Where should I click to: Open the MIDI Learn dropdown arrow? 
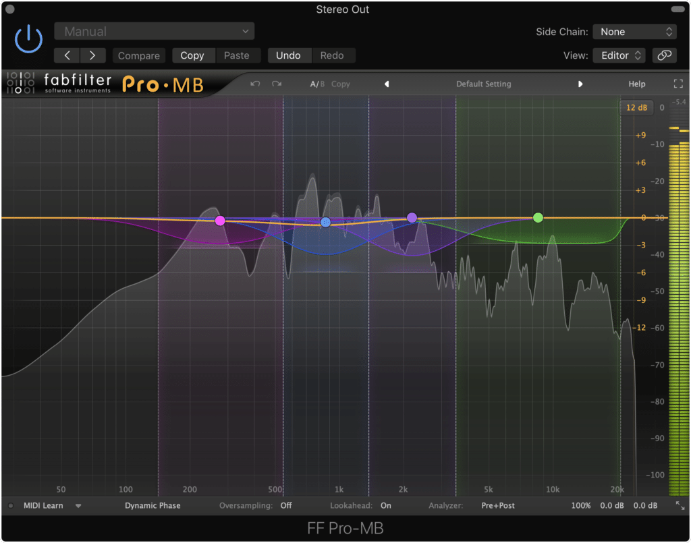[78, 506]
